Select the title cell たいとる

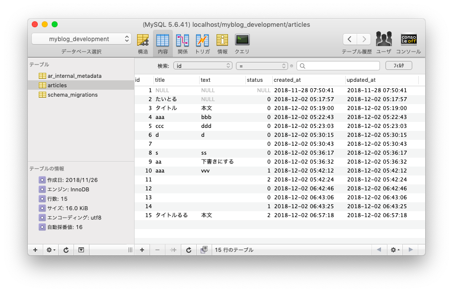pyautogui.click(x=166, y=99)
